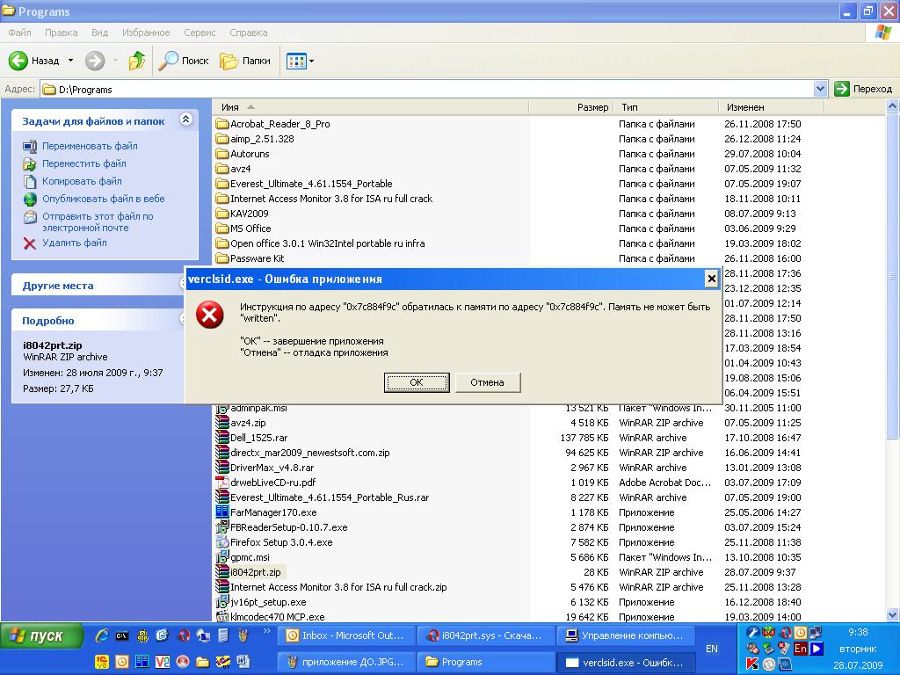Launch Internet Explorer from Quick Launch

[102, 635]
